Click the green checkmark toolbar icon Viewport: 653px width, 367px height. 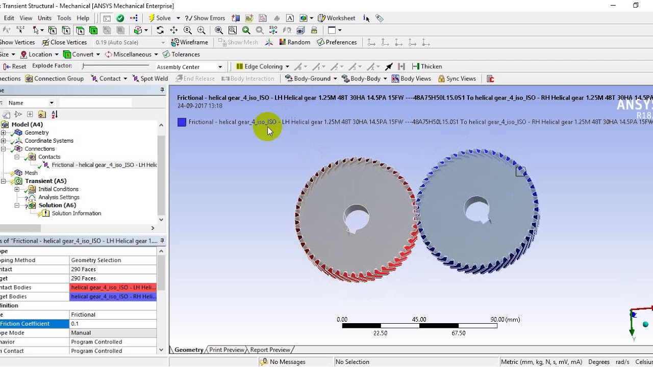[120, 18]
